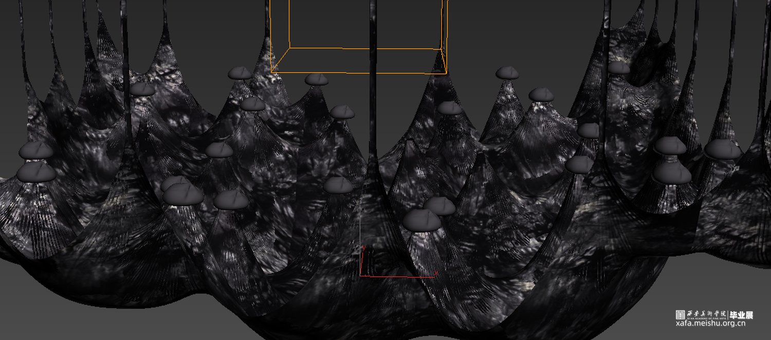Select the largest dome cap beside axis gizmo
Image resolution: width=771 pixels, height=340 pixels.
pyautogui.click(x=421, y=220)
